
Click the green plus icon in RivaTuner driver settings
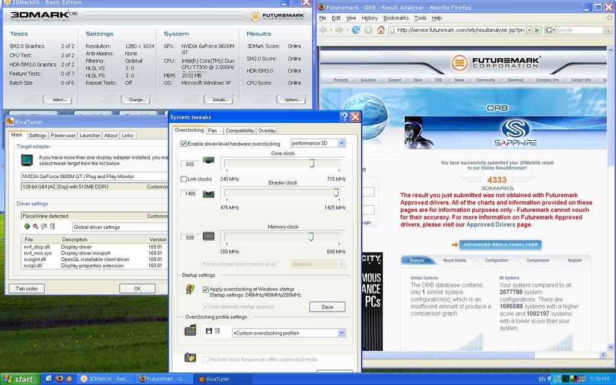pyautogui.click(x=26, y=226)
